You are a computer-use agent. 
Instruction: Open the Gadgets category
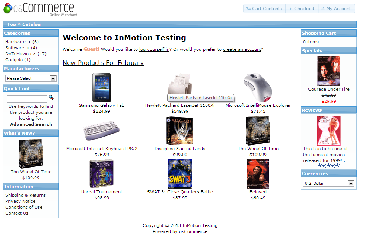[14, 60]
